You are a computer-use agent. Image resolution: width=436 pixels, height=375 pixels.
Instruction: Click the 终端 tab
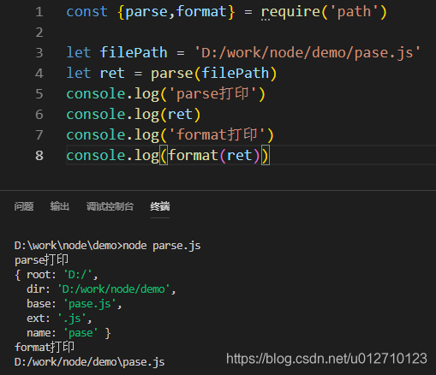point(160,206)
